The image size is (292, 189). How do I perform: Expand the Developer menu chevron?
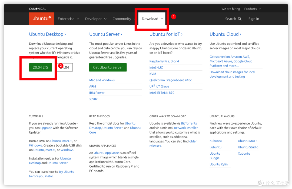click(x=105, y=19)
